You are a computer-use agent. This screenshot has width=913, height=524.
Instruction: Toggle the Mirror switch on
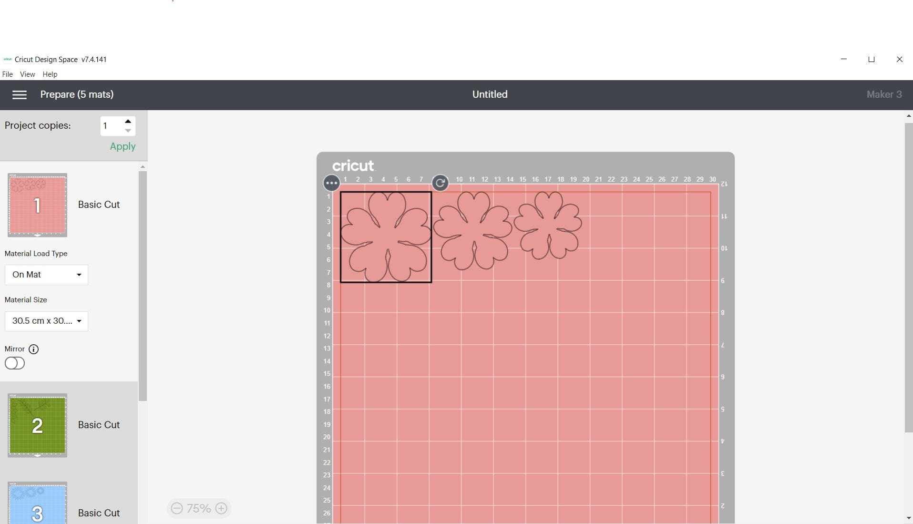coord(15,363)
